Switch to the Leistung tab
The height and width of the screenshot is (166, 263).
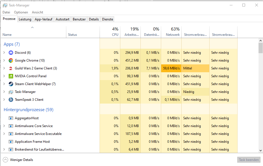pyautogui.click(x=25, y=19)
